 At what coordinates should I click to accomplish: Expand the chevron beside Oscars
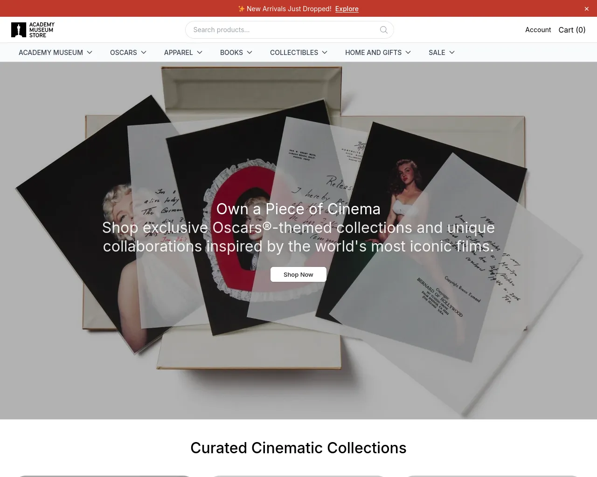(144, 53)
